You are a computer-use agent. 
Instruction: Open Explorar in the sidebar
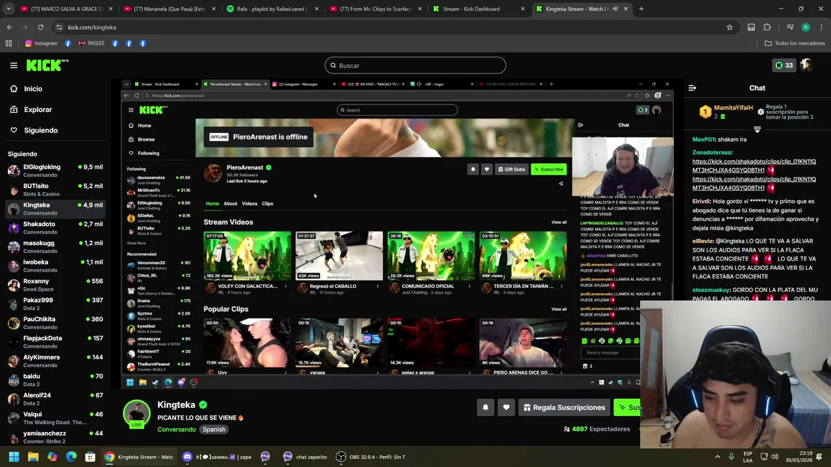click(38, 110)
